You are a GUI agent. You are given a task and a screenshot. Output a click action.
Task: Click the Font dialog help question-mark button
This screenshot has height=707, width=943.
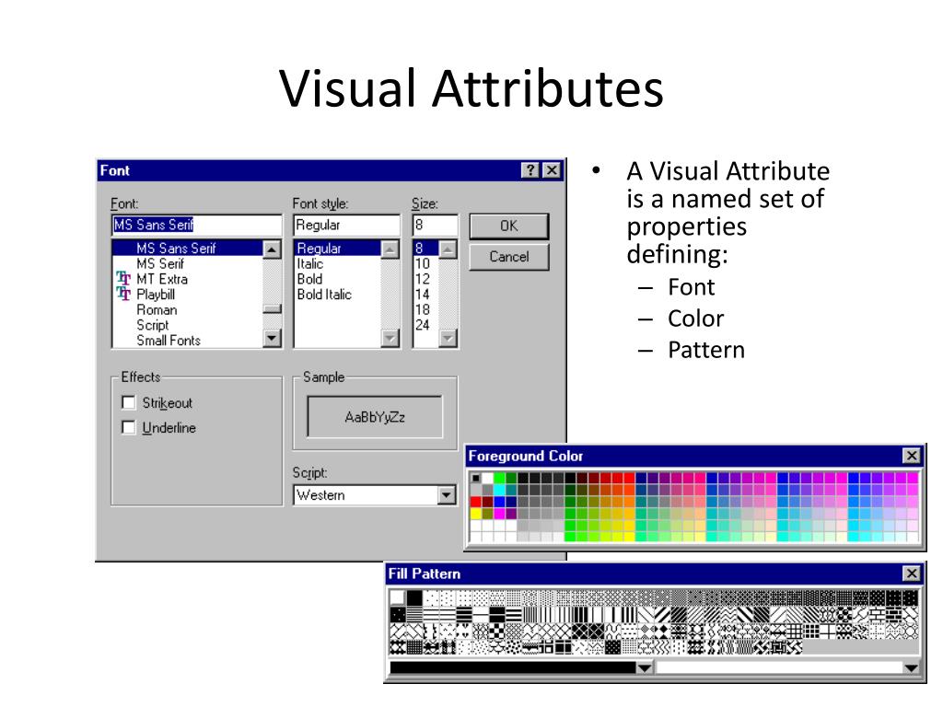tap(530, 170)
